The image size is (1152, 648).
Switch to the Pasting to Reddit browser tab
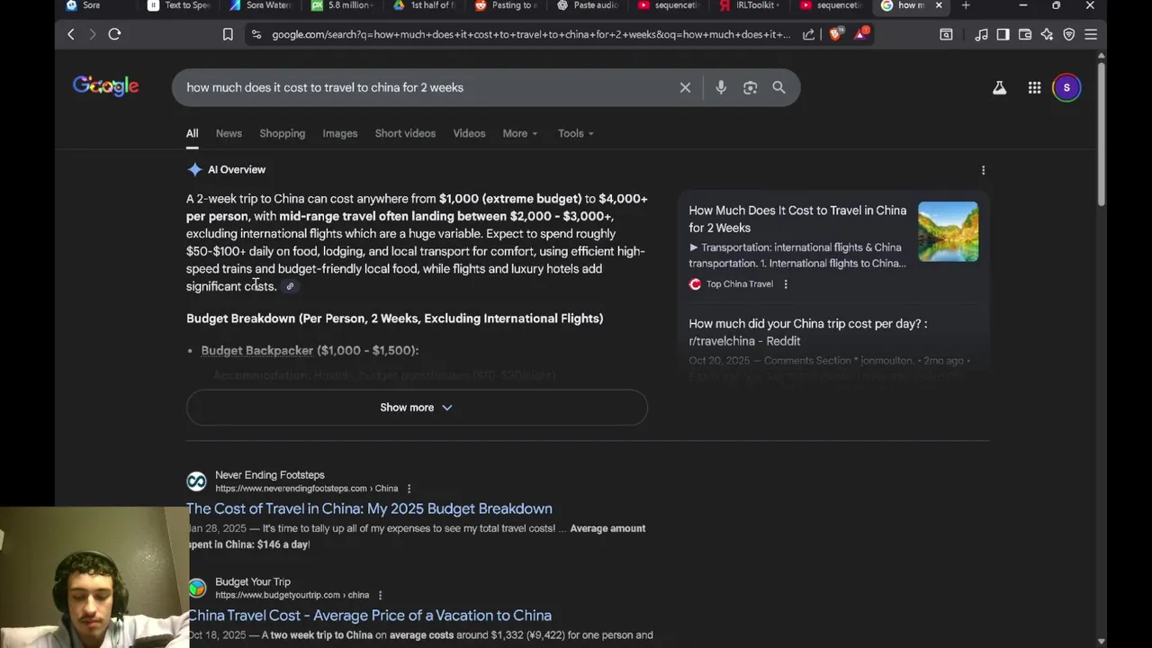pos(504,5)
